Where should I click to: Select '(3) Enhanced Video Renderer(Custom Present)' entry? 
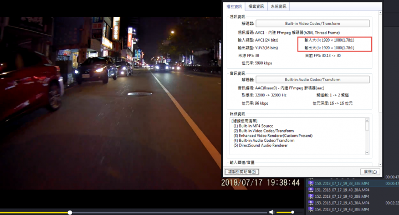273,136
